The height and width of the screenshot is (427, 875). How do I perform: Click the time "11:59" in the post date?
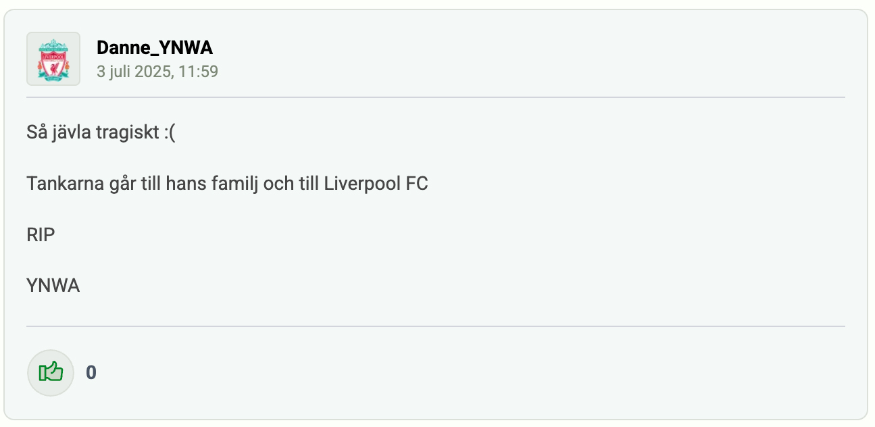tap(198, 71)
